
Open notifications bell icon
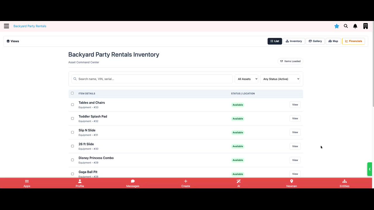click(355, 26)
